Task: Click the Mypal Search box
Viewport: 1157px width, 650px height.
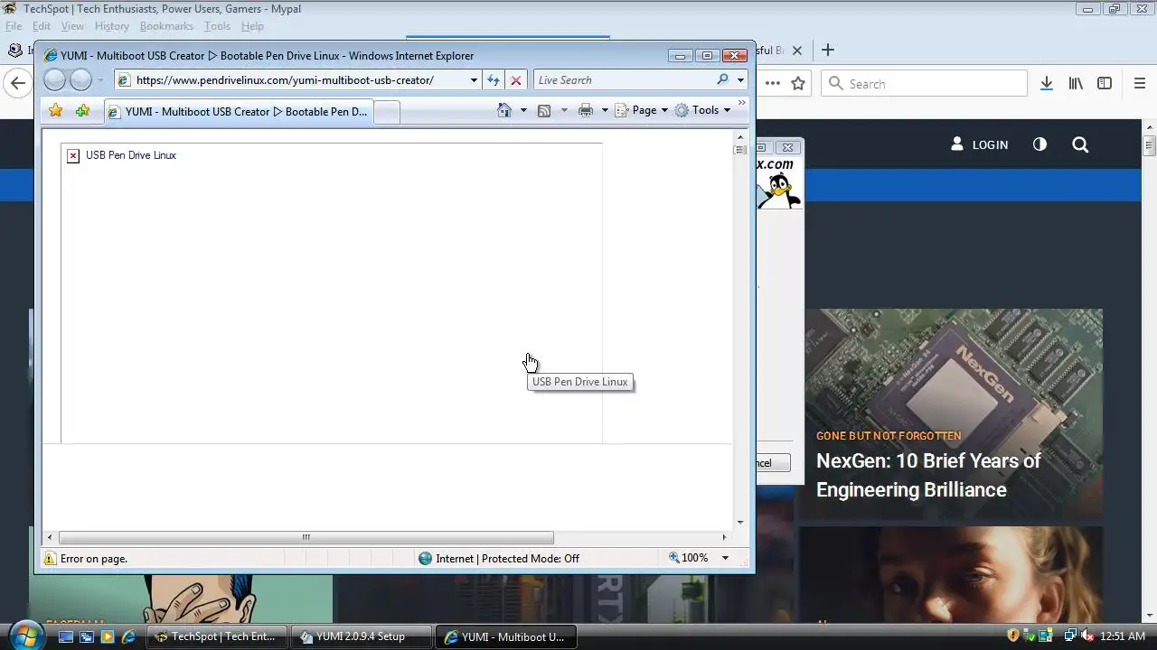Action: [924, 83]
